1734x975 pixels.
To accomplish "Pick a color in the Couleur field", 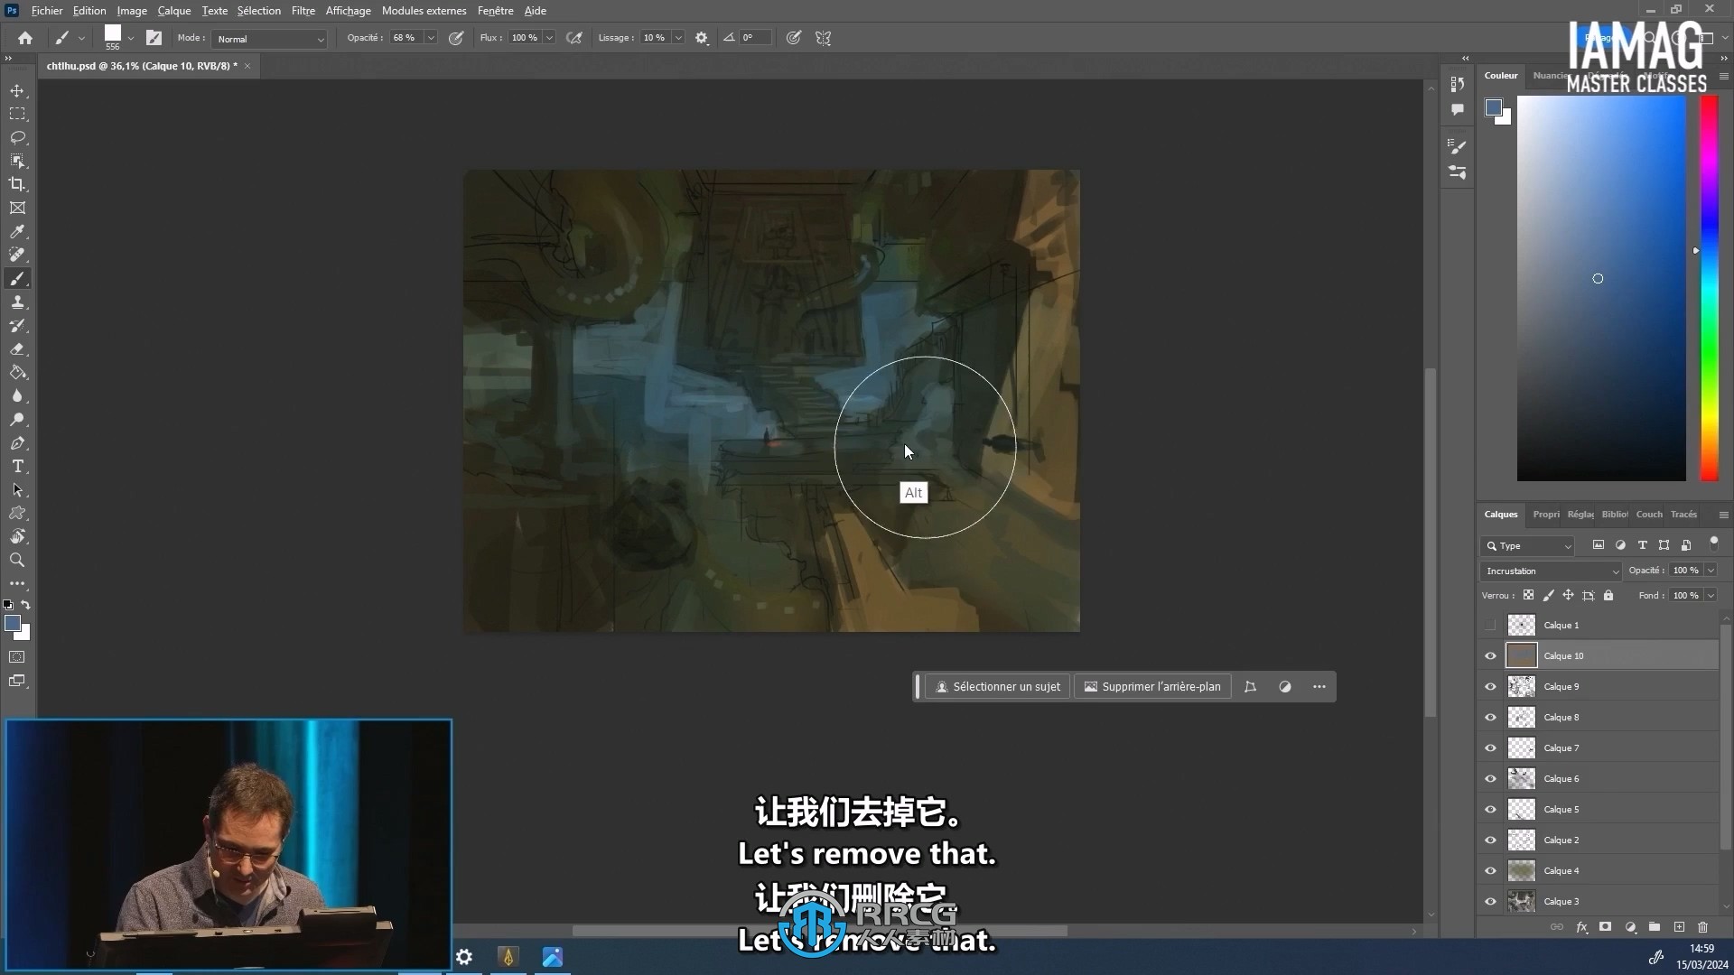I will [x=1601, y=288].
